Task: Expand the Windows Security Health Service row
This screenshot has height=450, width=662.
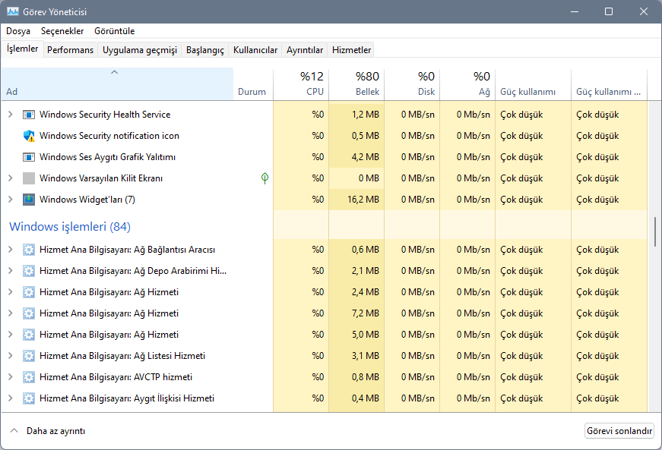Action: tap(10, 115)
